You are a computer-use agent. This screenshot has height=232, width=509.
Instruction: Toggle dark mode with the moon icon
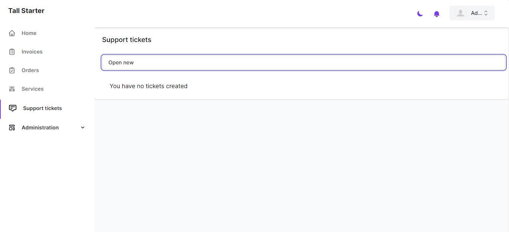(420, 14)
